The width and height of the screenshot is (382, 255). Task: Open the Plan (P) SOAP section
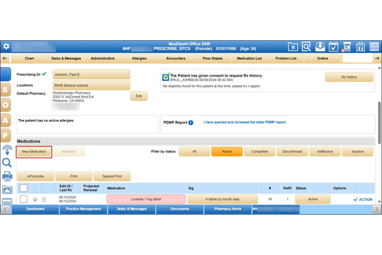pos(5,135)
